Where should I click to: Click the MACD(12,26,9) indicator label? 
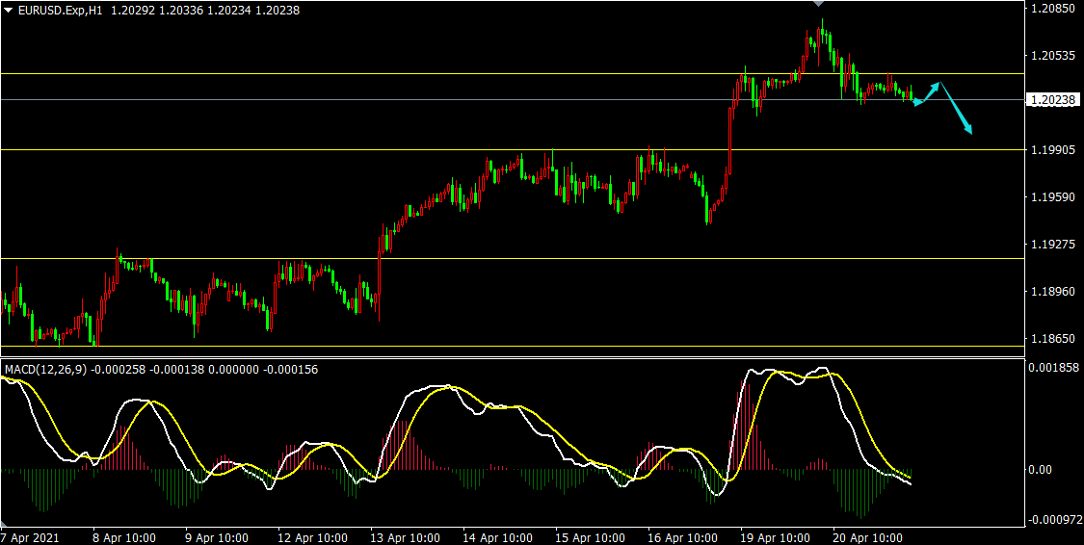[46, 369]
